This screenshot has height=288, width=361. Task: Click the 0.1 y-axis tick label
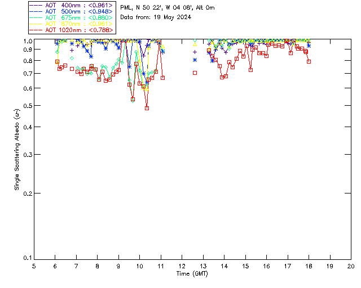pos(28,258)
